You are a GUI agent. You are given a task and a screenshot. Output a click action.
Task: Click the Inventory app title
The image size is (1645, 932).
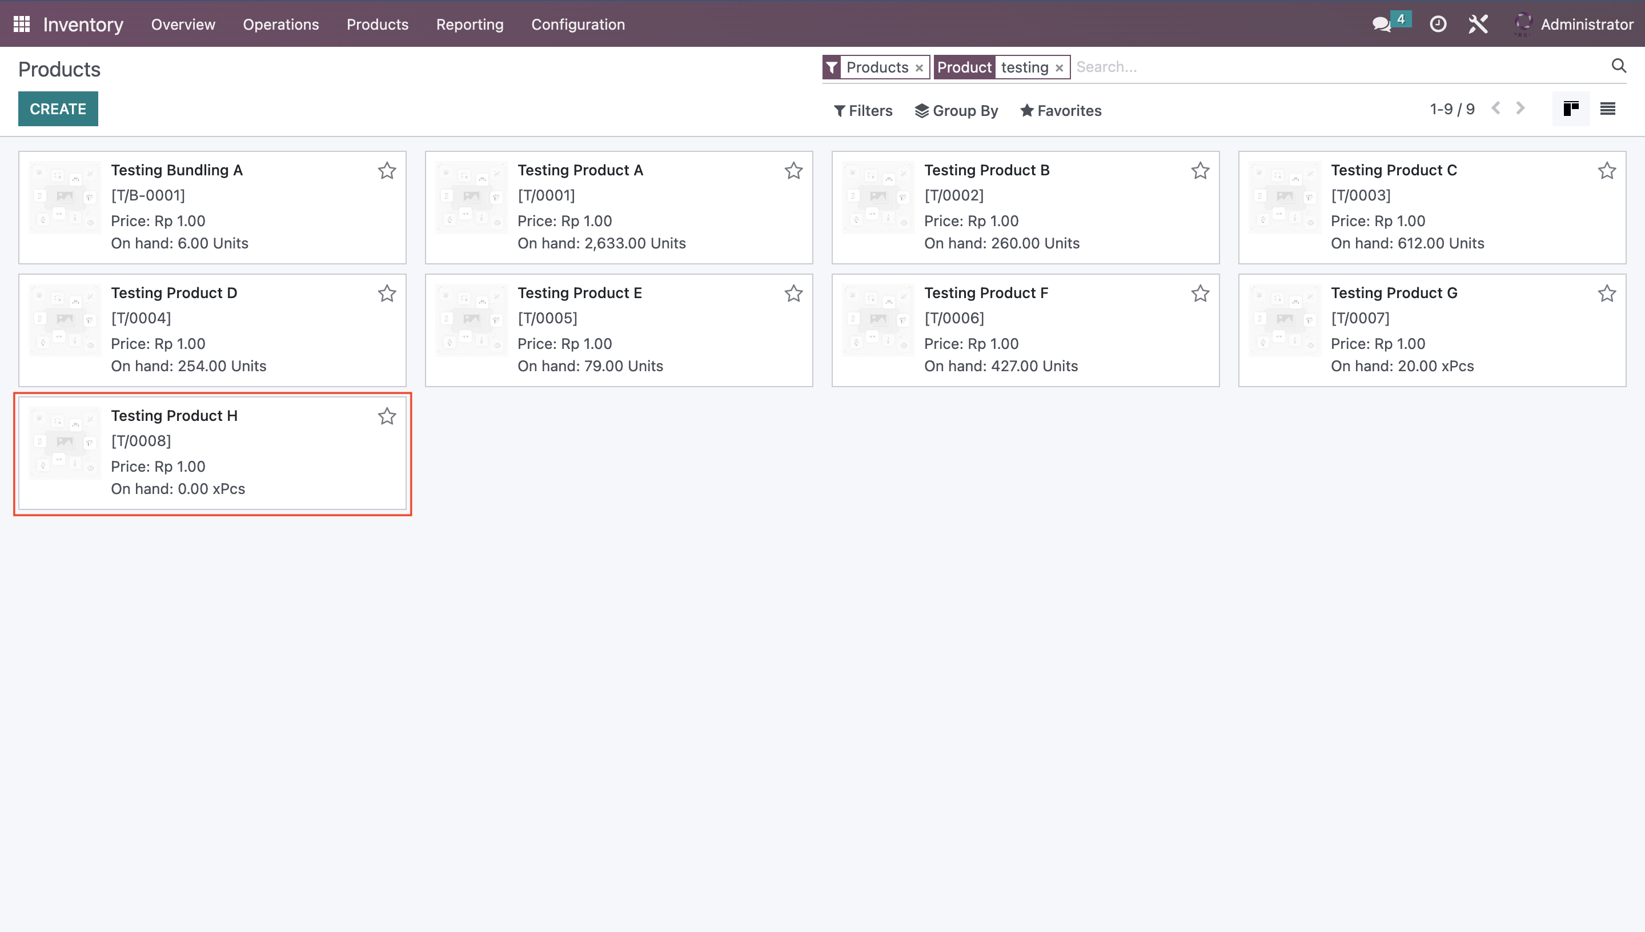[x=83, y=25]
